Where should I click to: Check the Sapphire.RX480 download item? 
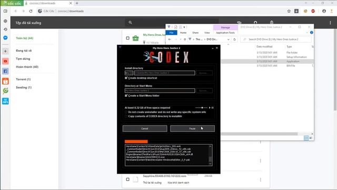point(127,179)
